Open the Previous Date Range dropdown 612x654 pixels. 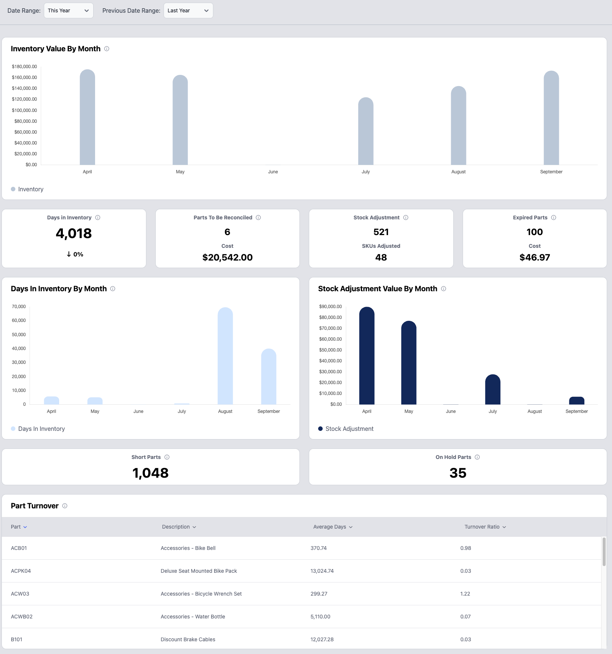[x=188, y=10]
